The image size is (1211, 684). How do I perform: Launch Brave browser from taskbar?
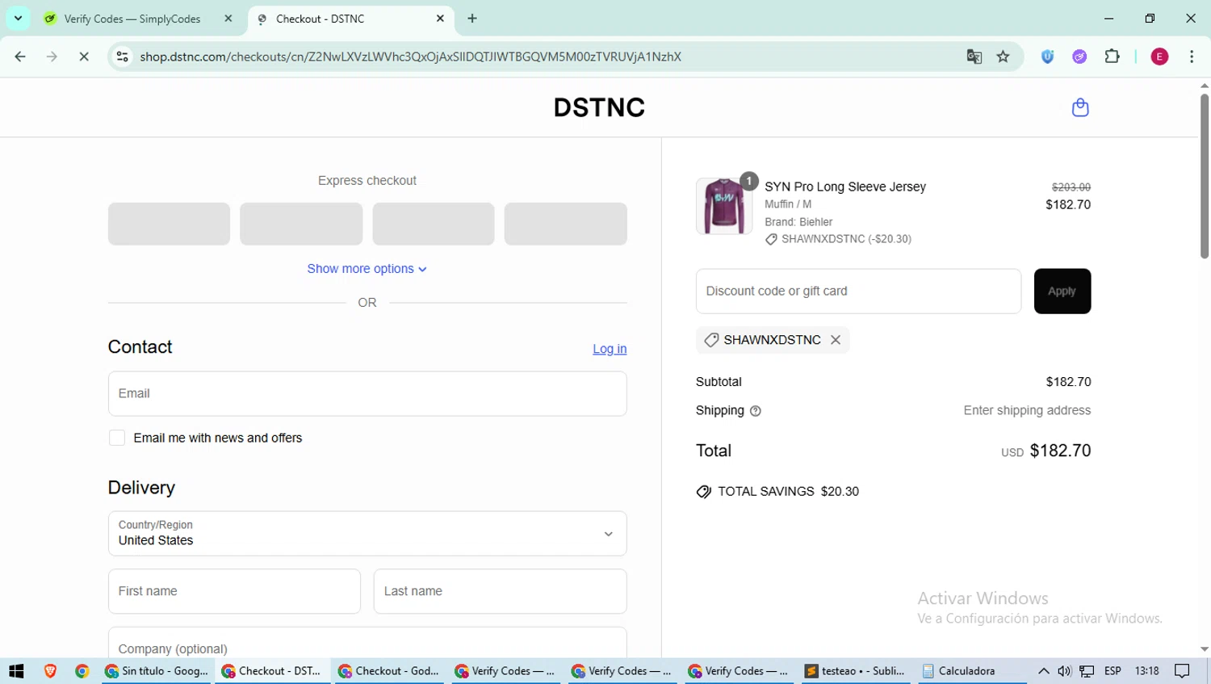(x=50, y=671)
